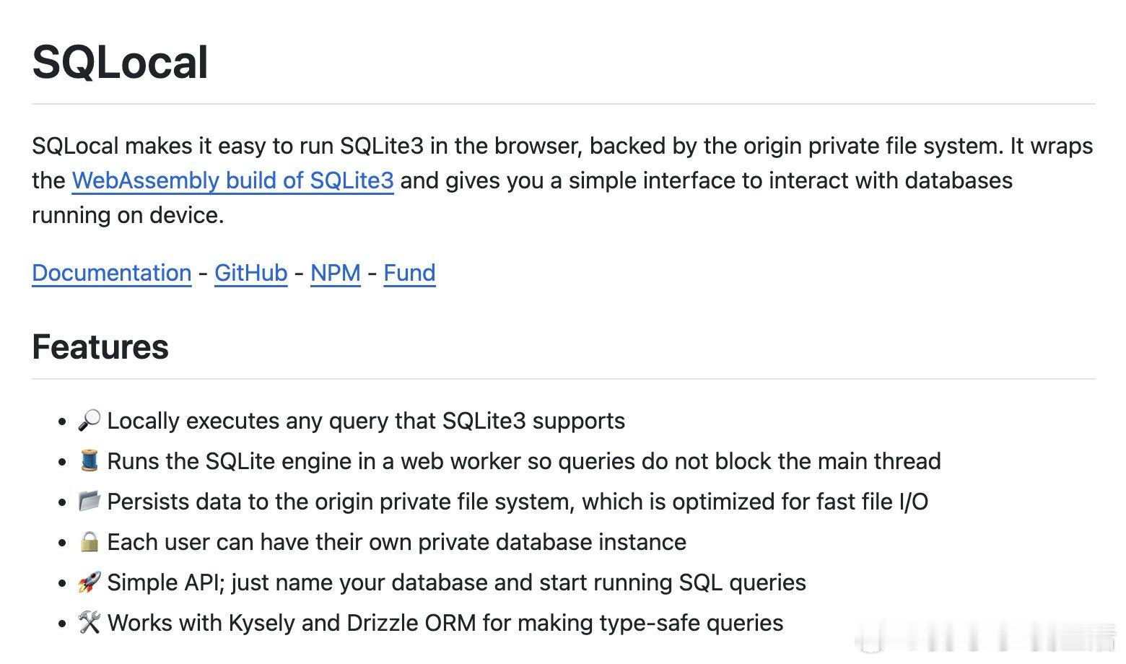Open the WebAssembly build of SQLite3 link

tap(232, 180)
